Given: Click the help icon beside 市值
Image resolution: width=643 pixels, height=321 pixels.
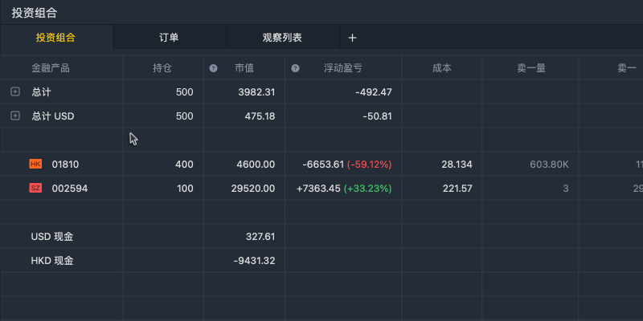Looking at the screenshot, I should pyautogui.click(x=213, y=68).
